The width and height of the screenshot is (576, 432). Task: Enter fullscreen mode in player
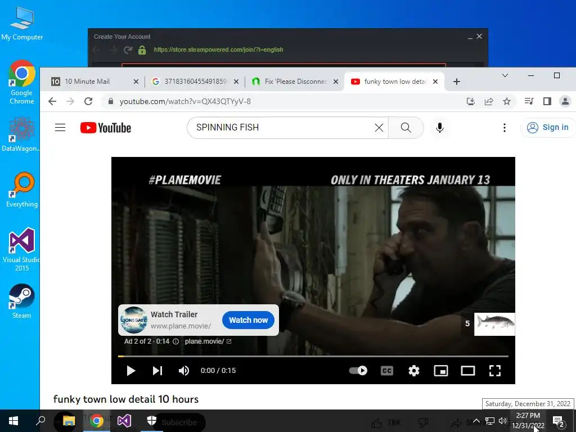[x=495, y=371]
